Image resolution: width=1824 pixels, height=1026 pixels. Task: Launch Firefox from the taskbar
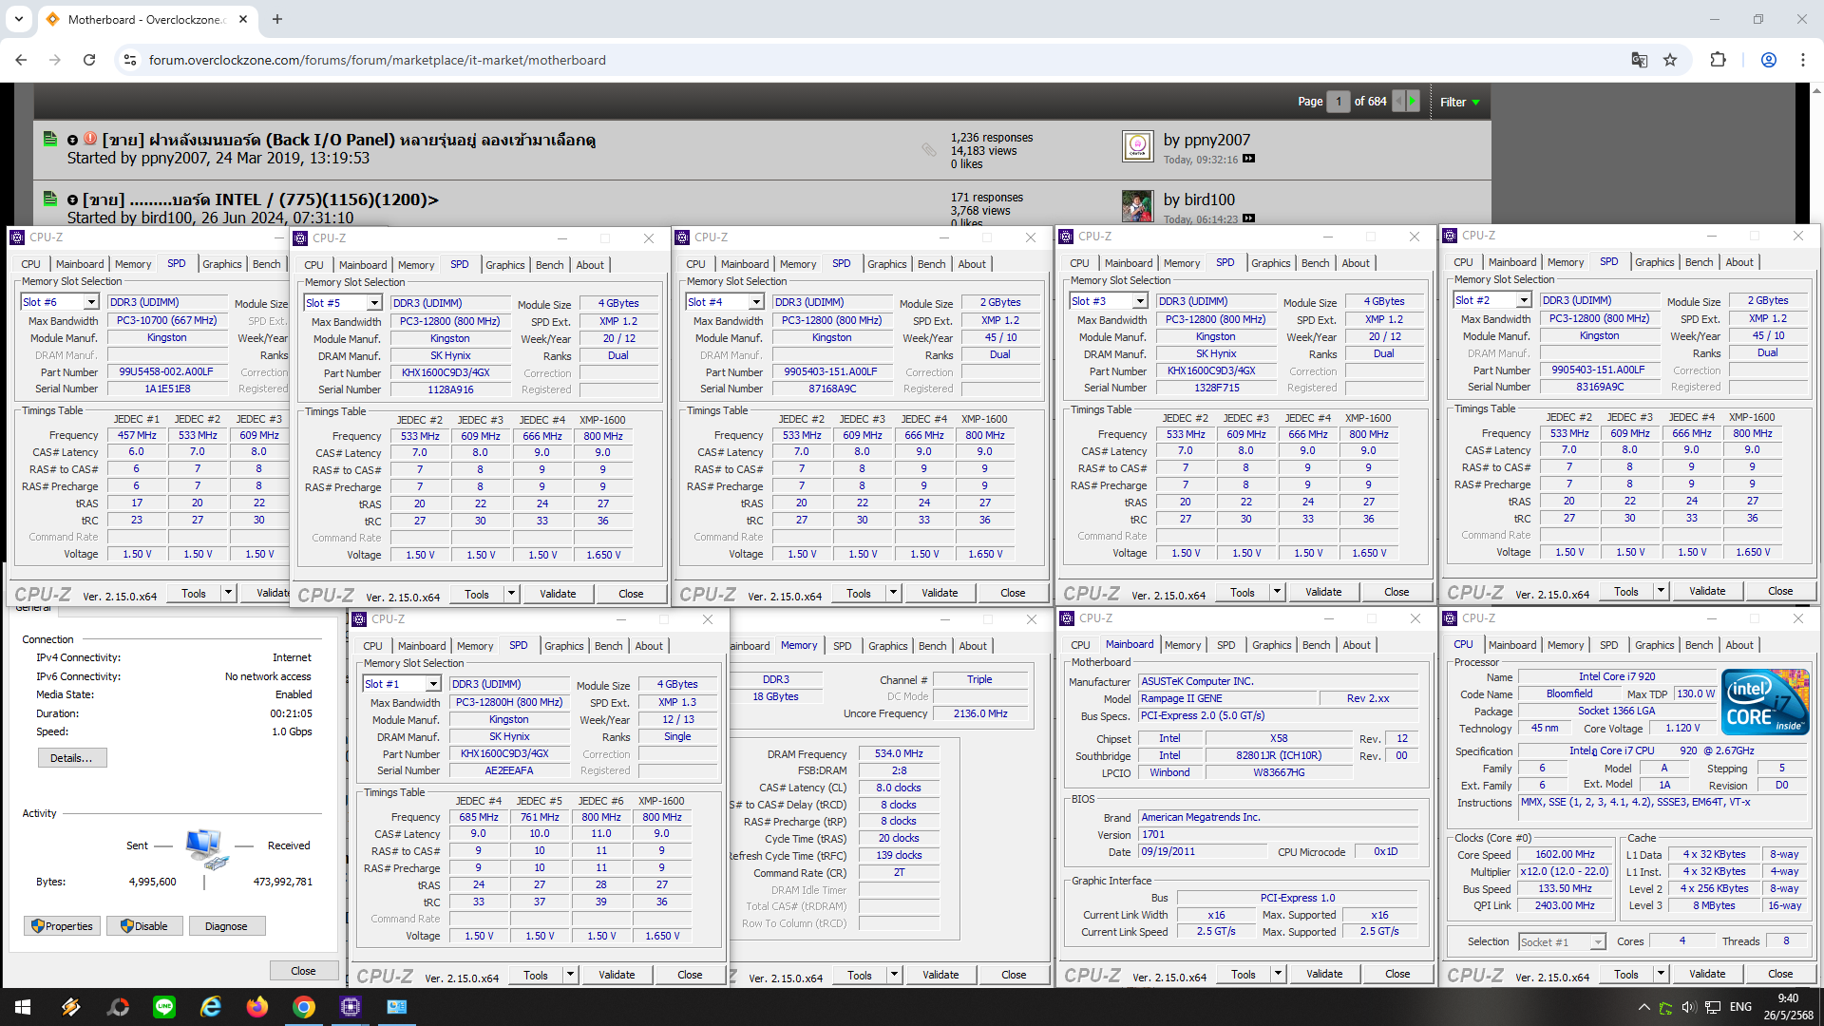pos(257,1007)
